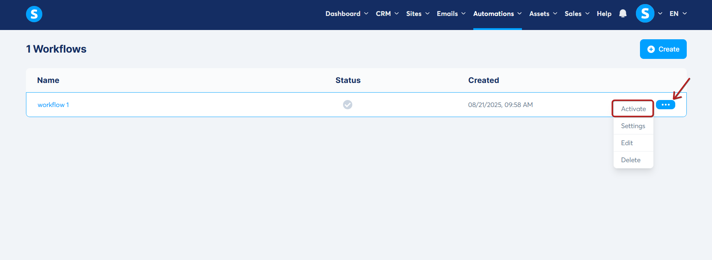Screen dimensions: 712x260
Task: Choose Edit from the workflow menu
Action: pos(633,143)
